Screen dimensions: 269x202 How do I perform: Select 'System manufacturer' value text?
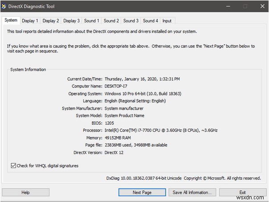coord(124,108)
